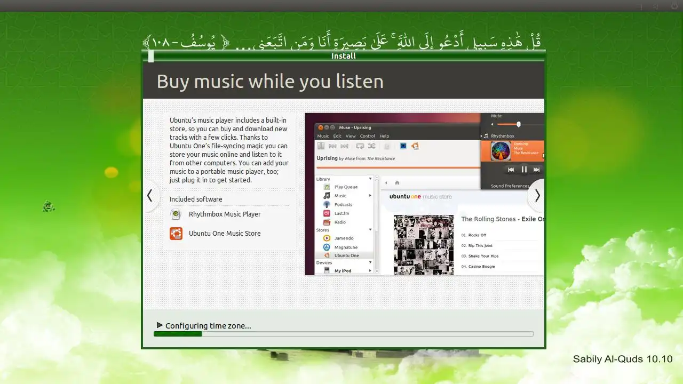Click track 02. Rip This Joint
Image resolution: width=683 pixels, height=384 pixels.
coord(477,246)
